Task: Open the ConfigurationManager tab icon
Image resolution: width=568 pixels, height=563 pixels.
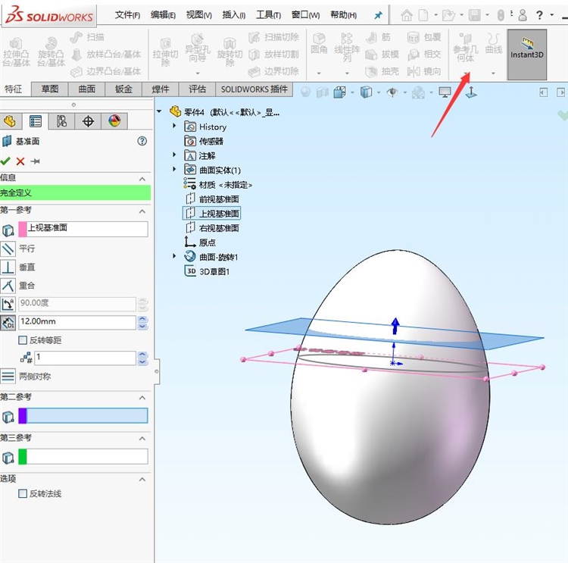Action: (x=61, y=121)
